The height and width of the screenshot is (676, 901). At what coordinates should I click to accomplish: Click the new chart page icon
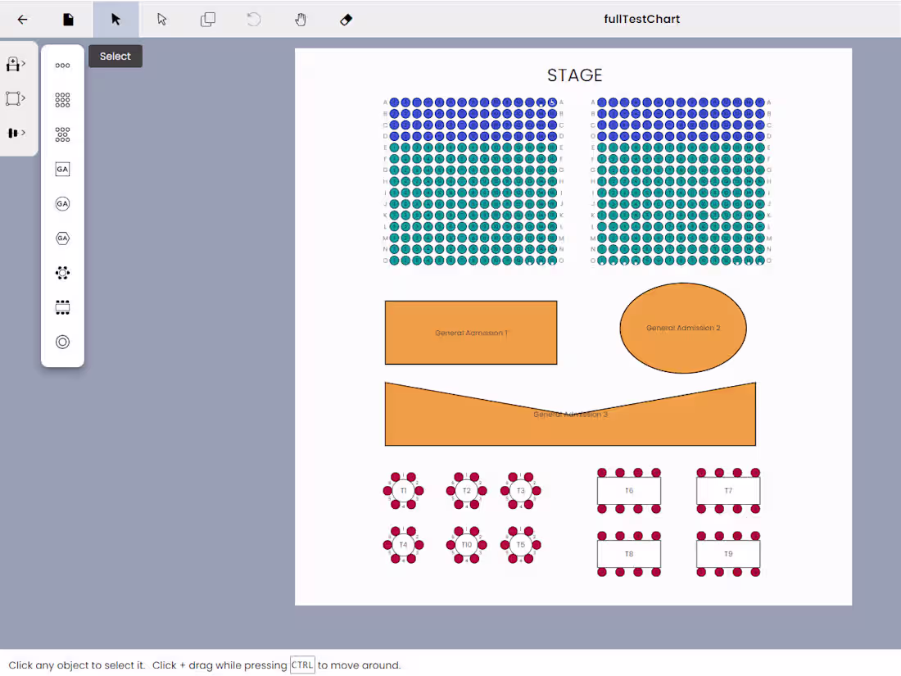[x=68, y=19]
